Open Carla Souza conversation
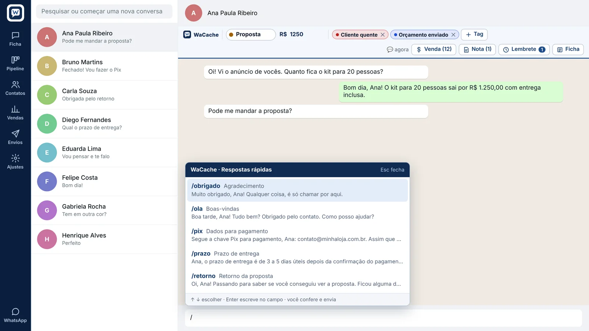This screenshot has width=589, height=331. pos(105,95)
